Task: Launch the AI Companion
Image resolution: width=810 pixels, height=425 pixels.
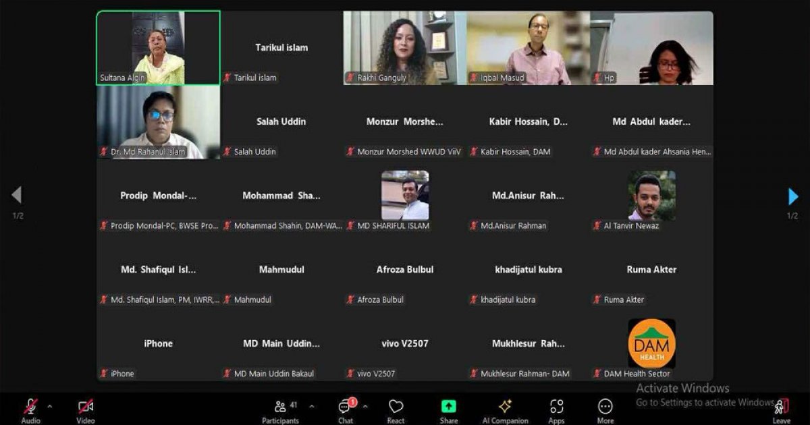Action: [x=505, y=407]
